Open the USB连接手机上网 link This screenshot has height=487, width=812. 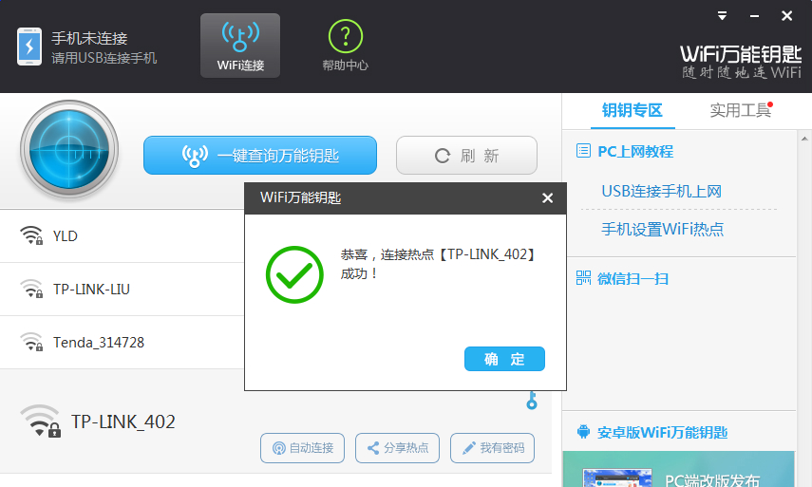(x=661, y=192)
